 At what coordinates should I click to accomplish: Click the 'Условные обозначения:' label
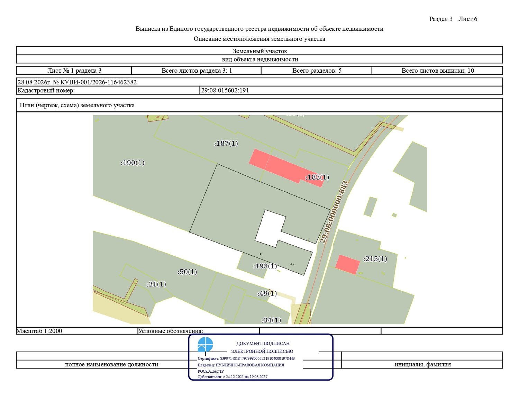tap(171, 331)
